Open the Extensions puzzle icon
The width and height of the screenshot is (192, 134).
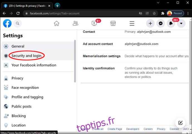[163, 13]
